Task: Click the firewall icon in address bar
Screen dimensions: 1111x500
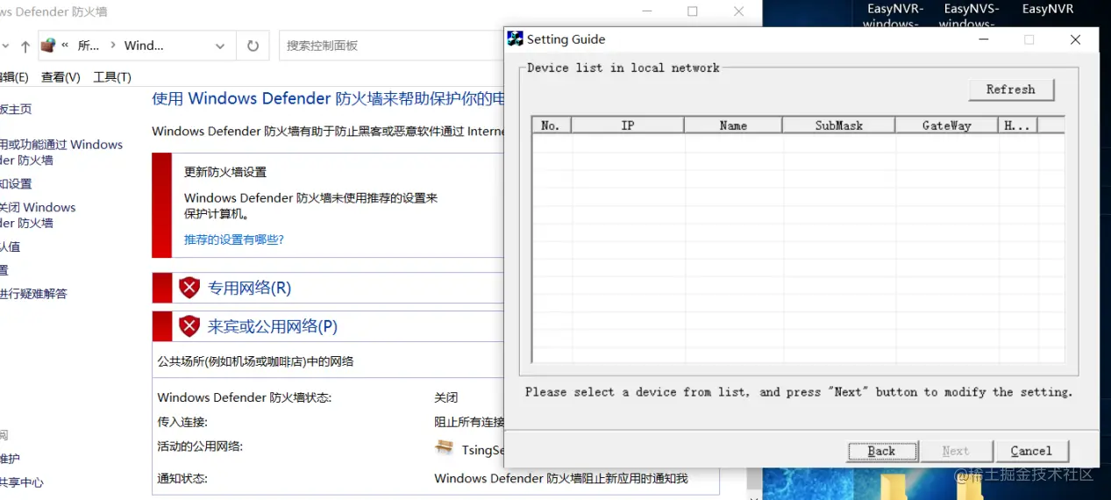Action: [x=48, y=46]
